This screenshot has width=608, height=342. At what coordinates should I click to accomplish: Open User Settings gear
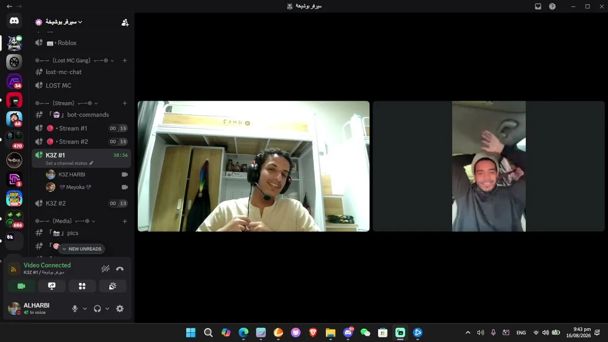click(x=120, y=309)
